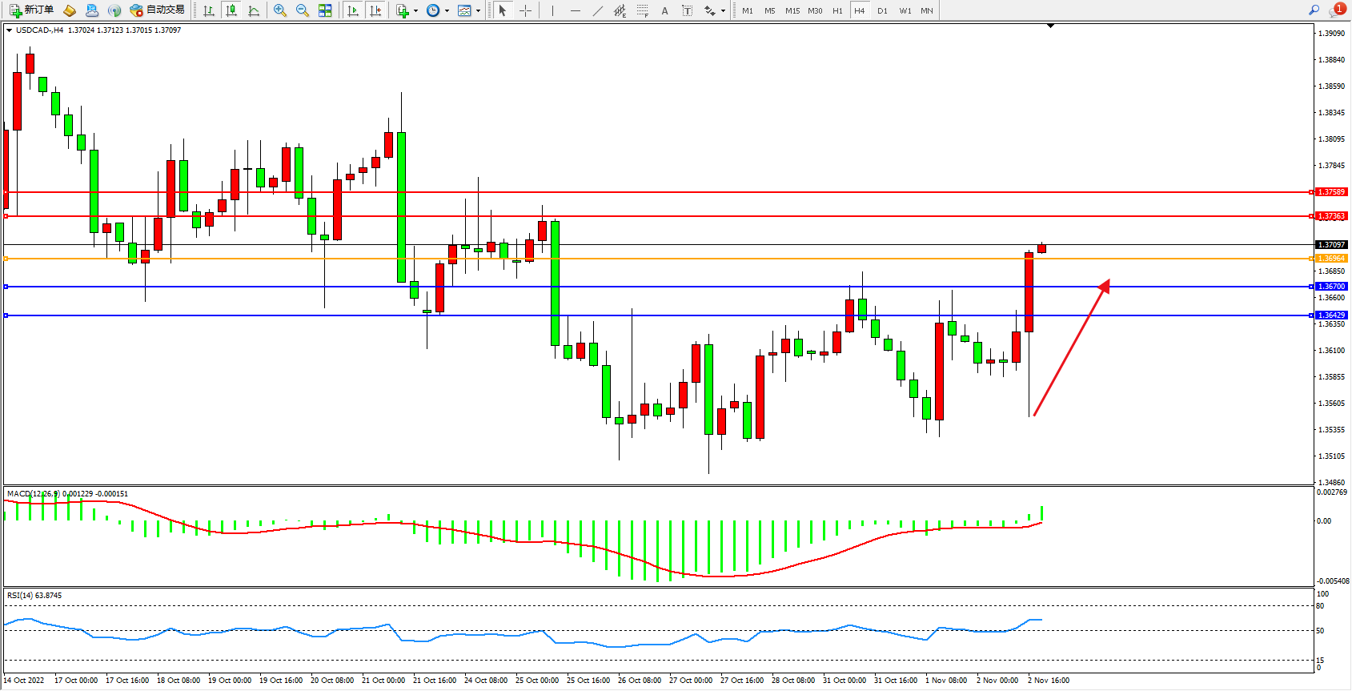Switch chart to bar chart mode

click(209, 10)
